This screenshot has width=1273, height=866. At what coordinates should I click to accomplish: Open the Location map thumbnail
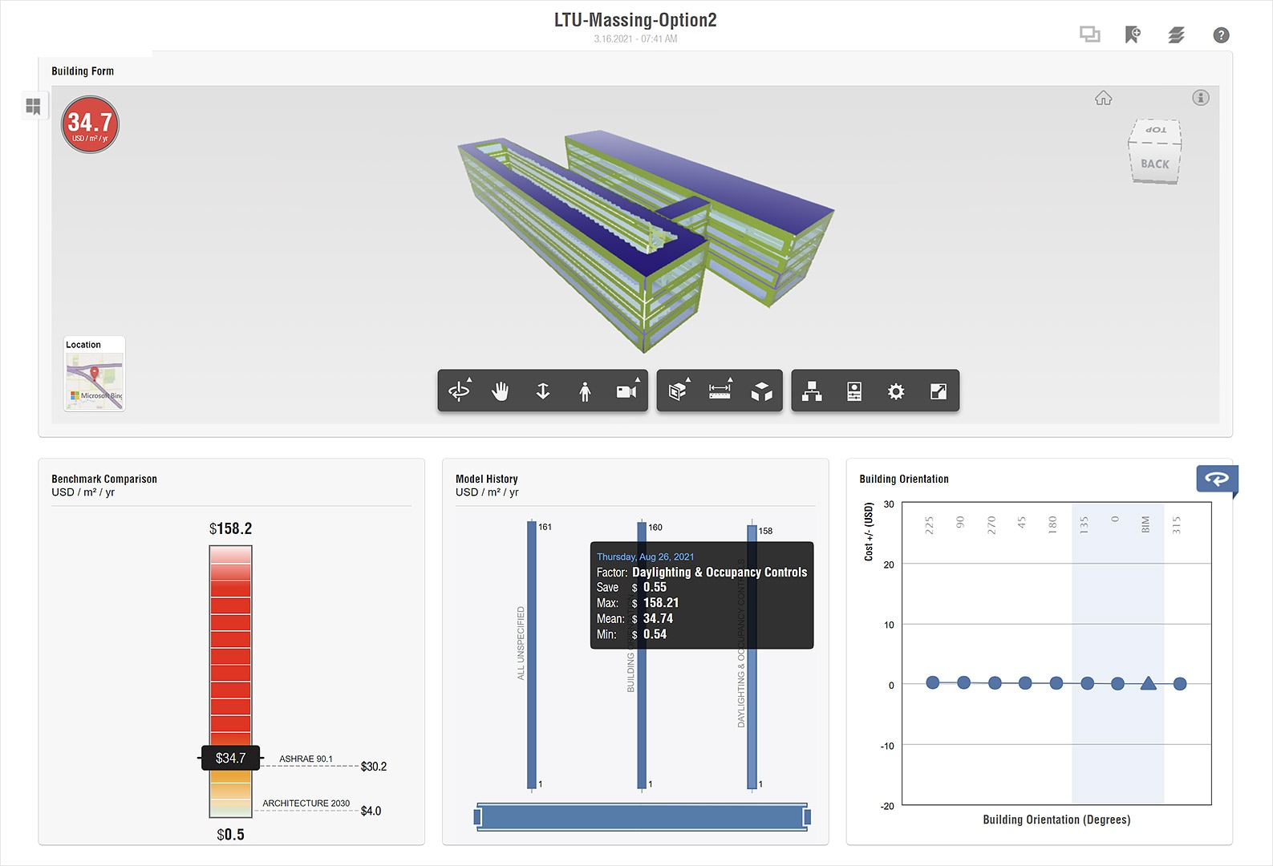pyautogui.click(x=95, y=381)
